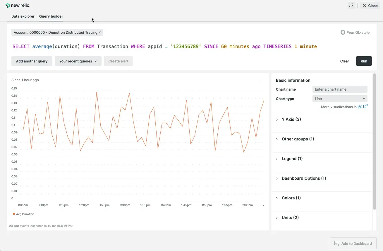Image resolution: width=383 pixels, height=251 pixels.
Task: Open the Account selector dropdown
Action: 57,33
